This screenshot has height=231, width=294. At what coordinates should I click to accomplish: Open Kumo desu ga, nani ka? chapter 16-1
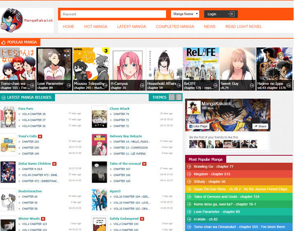239,204
